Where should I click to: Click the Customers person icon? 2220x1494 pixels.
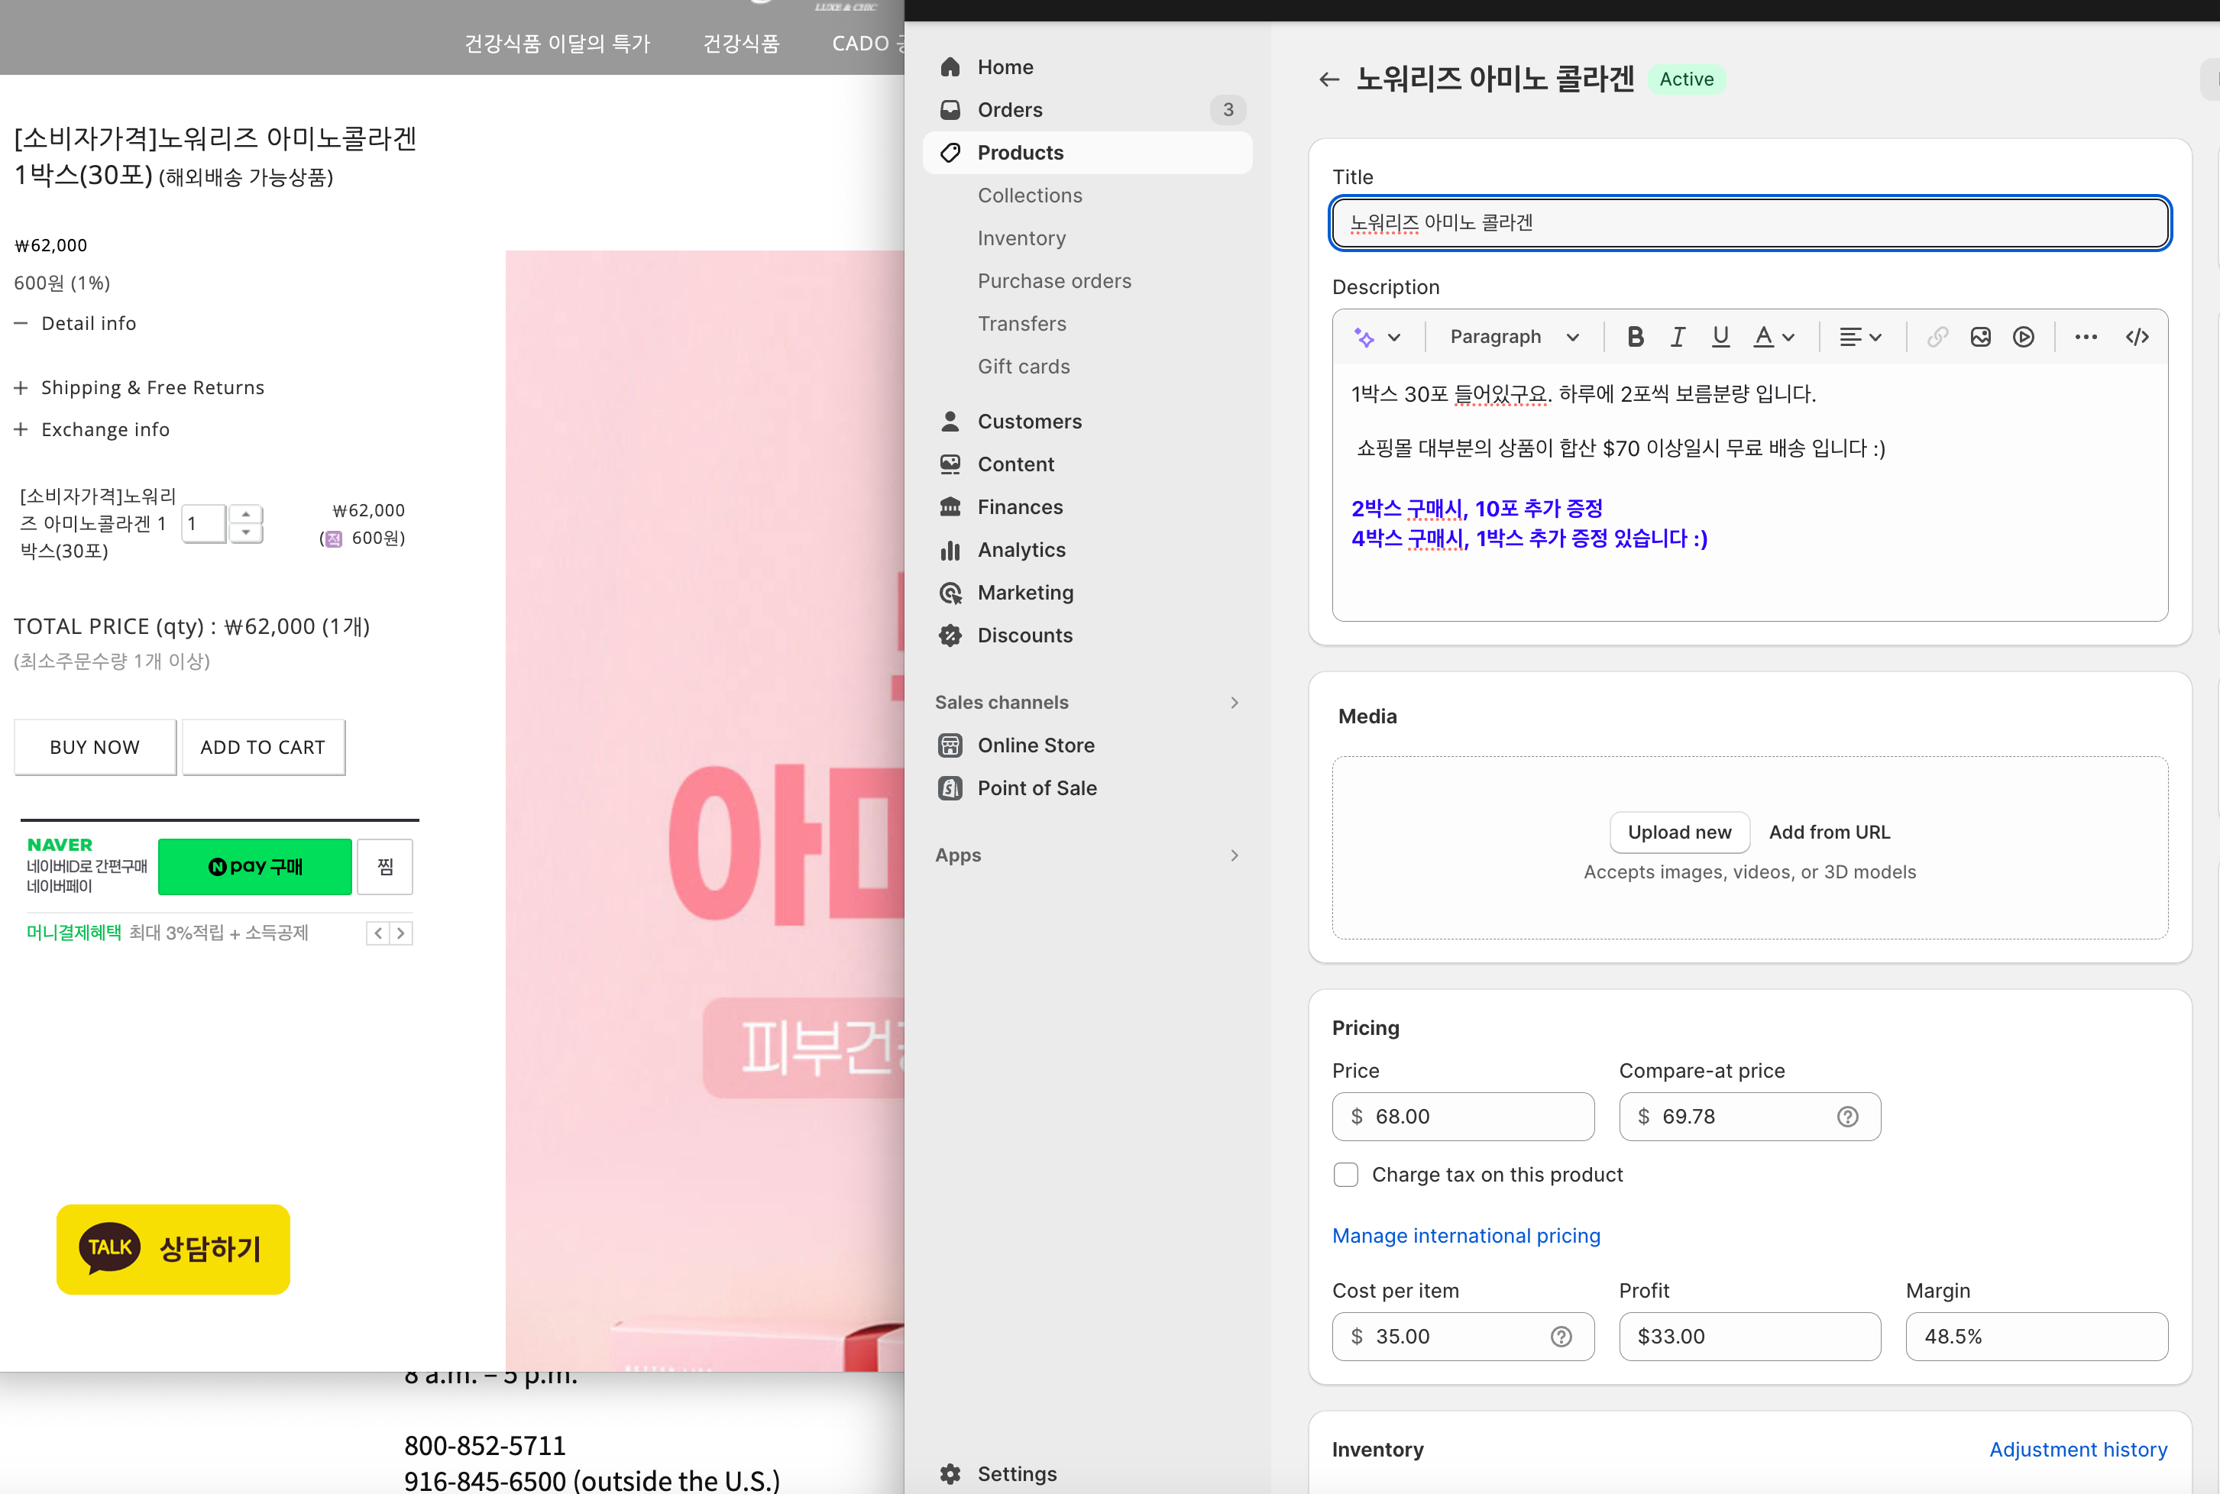point(950,421)
